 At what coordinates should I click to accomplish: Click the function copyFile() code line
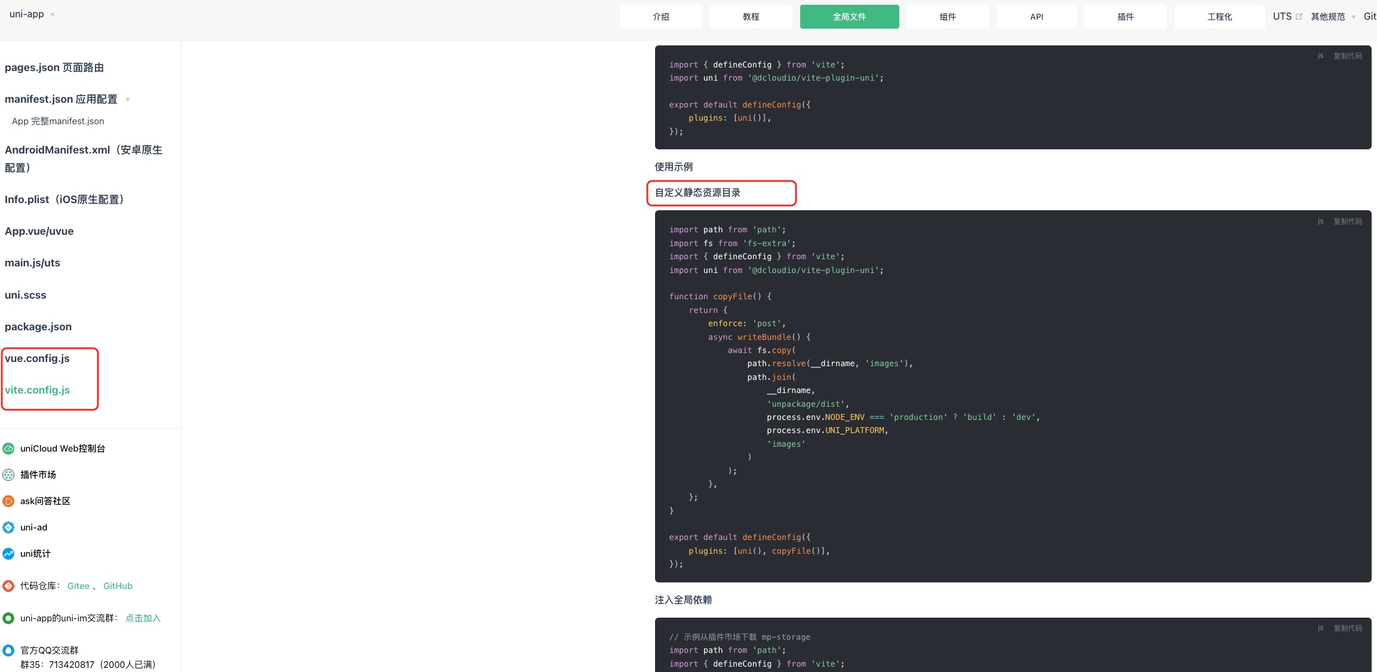[x=720, y=297]
